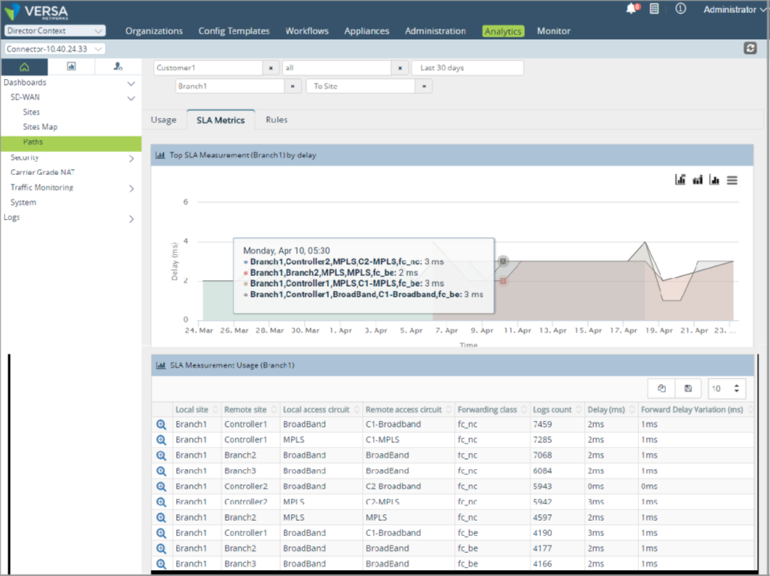Click the save table icon
This screenshot has width=770, height=576.
coord(688,389)
